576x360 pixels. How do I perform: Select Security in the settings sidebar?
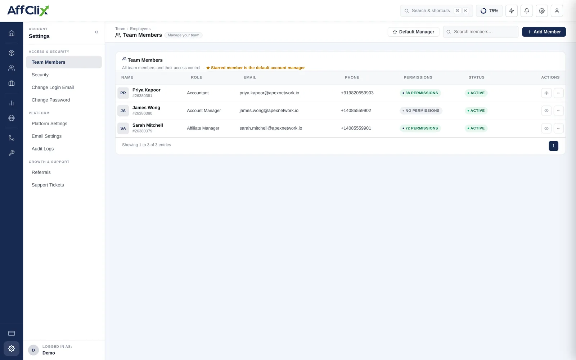pos(64,75)
